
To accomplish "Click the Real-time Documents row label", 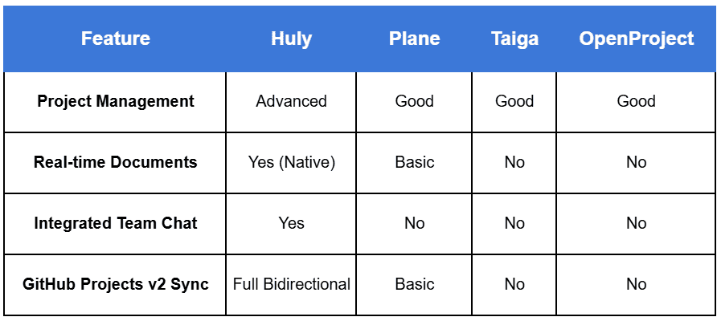I will click(115, 162).
